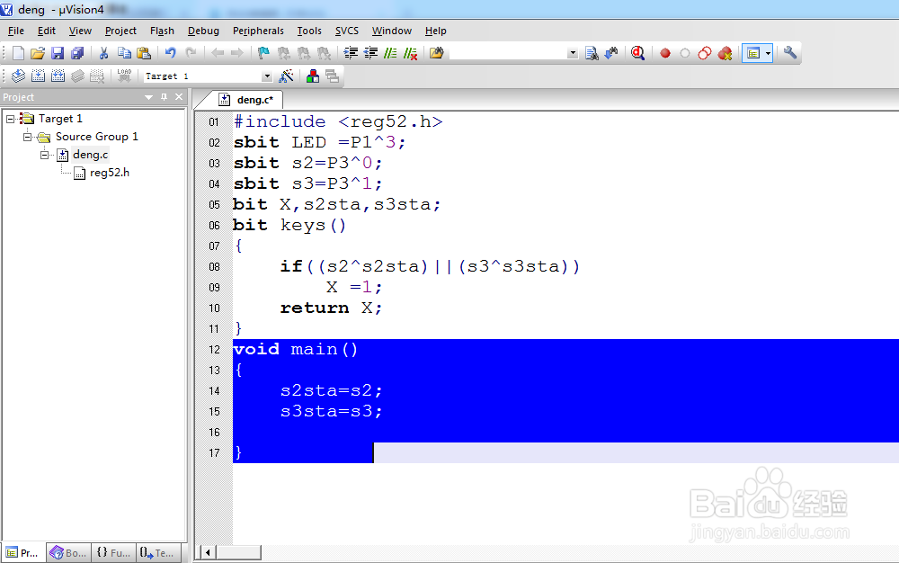Viewport: 899px width, 563px height.
Task: Navigate forwards with the right arrow icon
Action: tap(237, 53)
